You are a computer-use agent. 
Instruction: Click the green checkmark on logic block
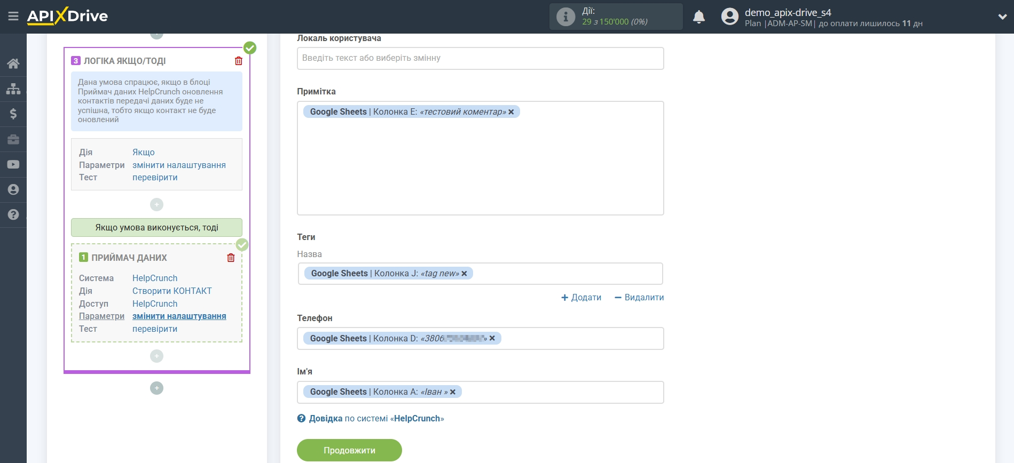click(250, 48)
